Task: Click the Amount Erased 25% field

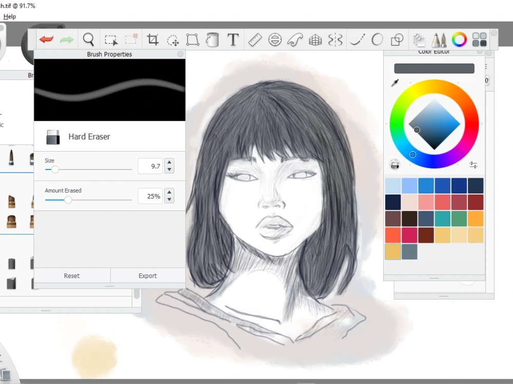Action: pyautogui.click(x=150, y=196)
